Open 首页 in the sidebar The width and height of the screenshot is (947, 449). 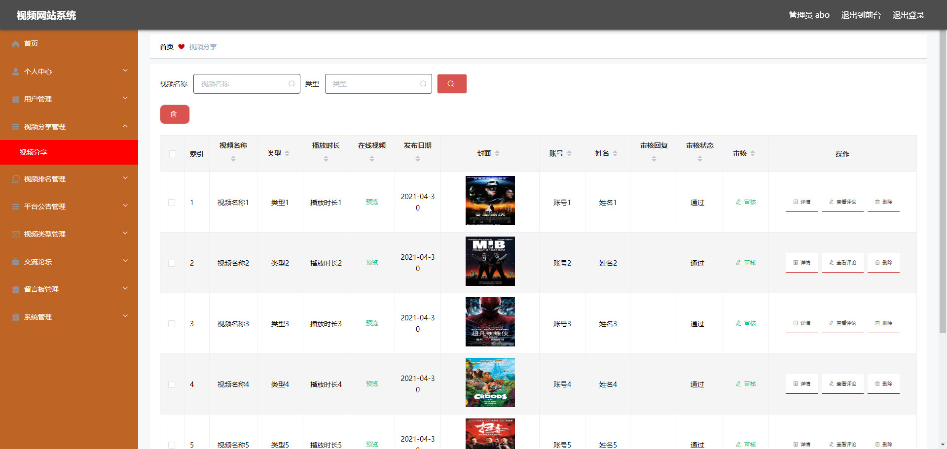click(x=69, y=44)
